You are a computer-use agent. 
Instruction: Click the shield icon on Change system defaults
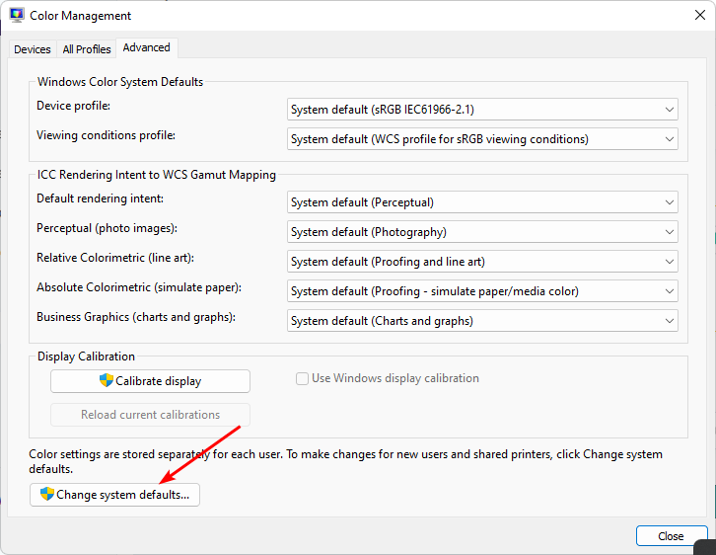coord(46,494)
